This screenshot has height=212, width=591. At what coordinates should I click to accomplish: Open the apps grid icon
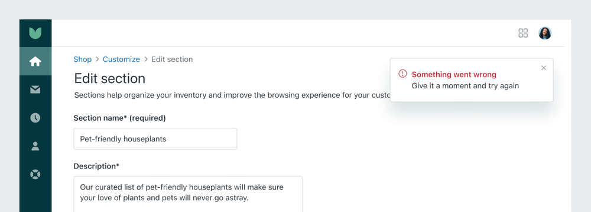tap(523, 33)
